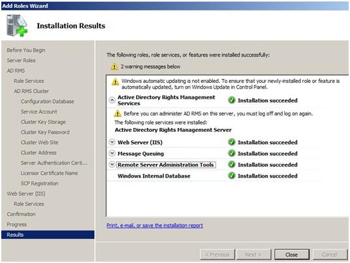Select the AD RMS step in sidebar
The width and height of the screenshot is (350, 263).
(x=16, y=70)
